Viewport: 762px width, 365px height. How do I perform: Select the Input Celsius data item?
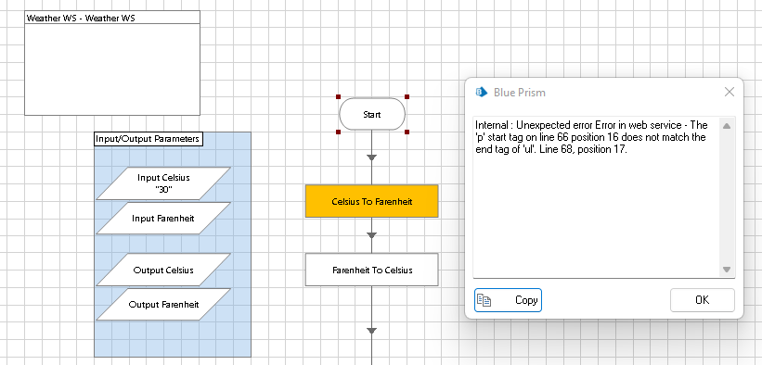(x=163, y=183)
